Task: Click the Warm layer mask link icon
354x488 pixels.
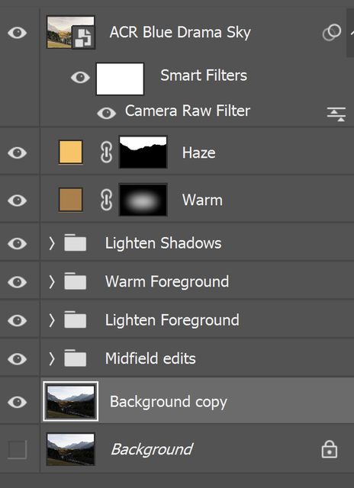Action: (107, 200)
